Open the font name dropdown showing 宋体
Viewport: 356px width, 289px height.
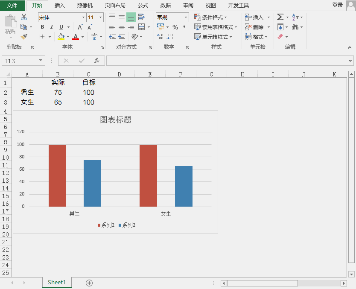[x=83, y=17]
